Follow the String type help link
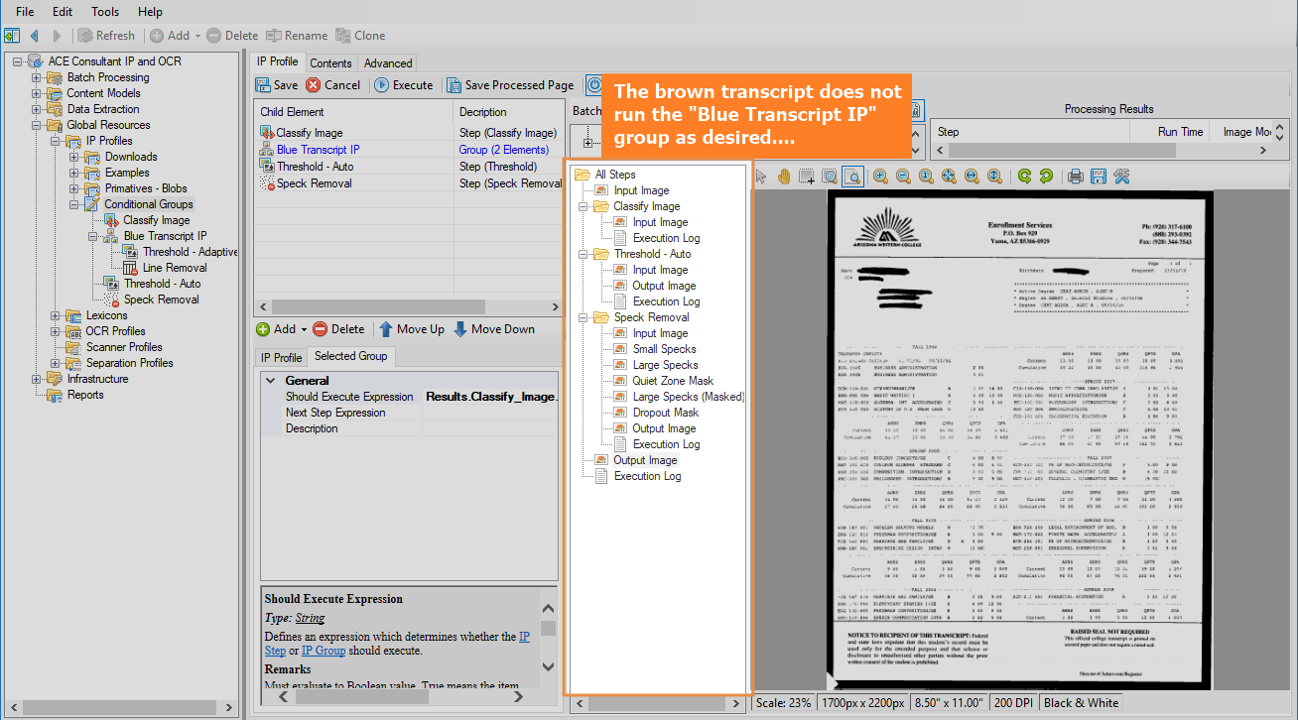 [310, 618]
